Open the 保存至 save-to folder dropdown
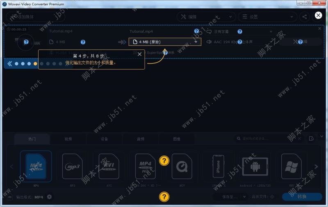This screenshot has height=207, width=328. (x=230, y=197)
